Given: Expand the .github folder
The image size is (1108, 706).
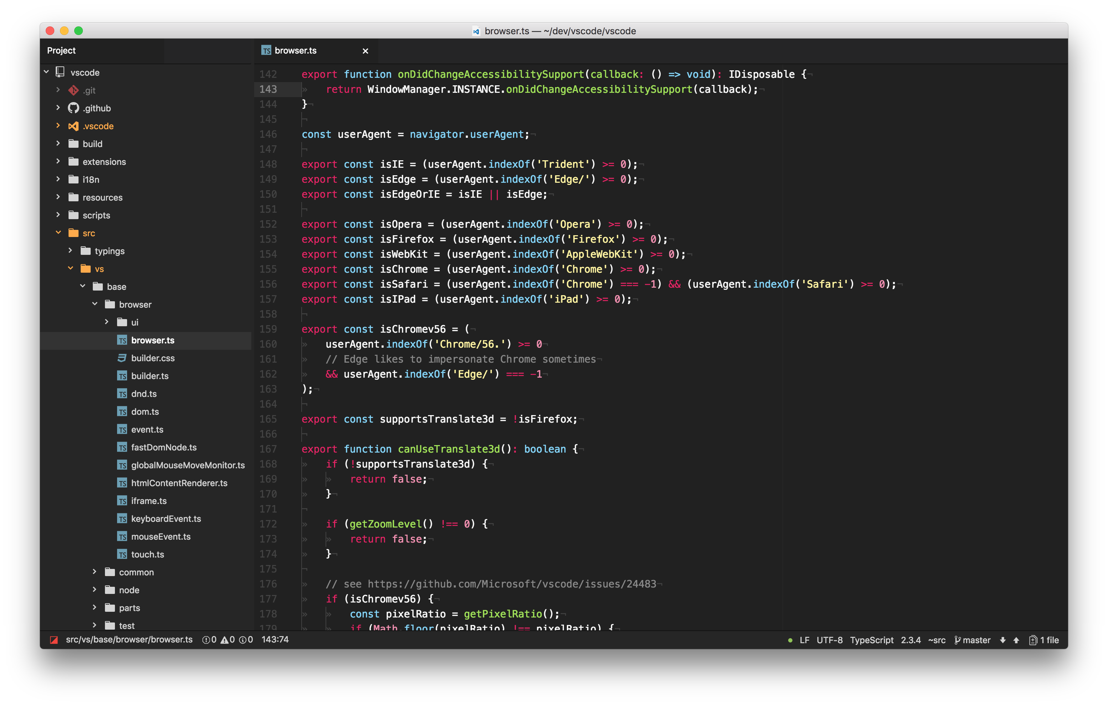Looking at the screenshot, I should pos(58,108).
